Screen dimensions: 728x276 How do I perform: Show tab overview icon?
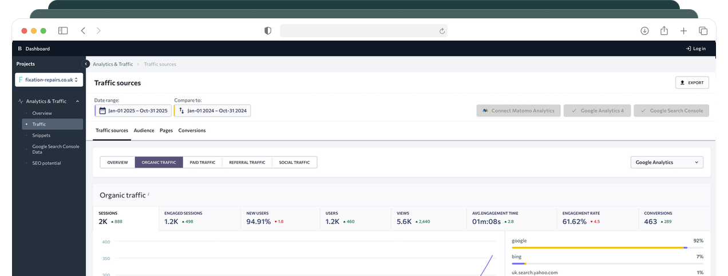[x=703, y=31]
